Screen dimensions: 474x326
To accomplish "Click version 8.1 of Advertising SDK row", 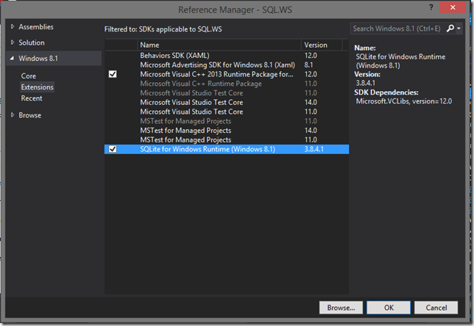I will [x=308, y=65].
